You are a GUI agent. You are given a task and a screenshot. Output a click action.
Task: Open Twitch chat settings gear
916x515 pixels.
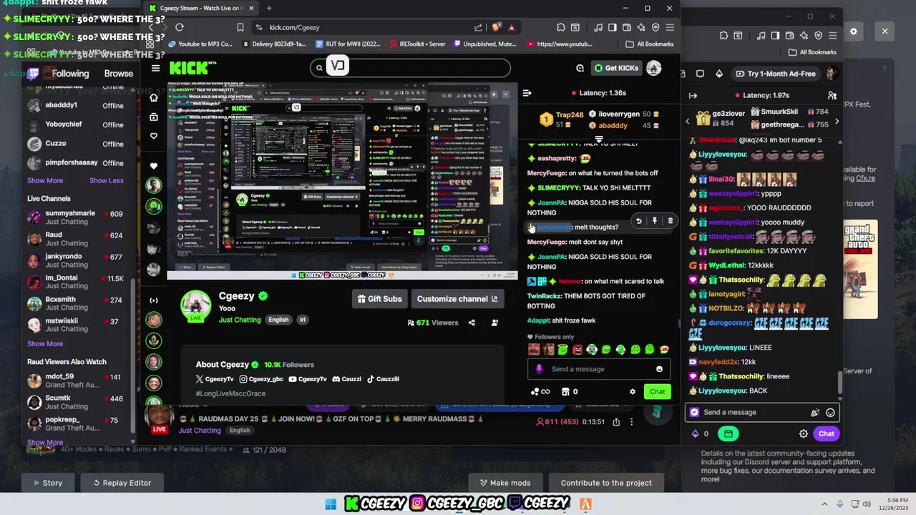point(804,433)
